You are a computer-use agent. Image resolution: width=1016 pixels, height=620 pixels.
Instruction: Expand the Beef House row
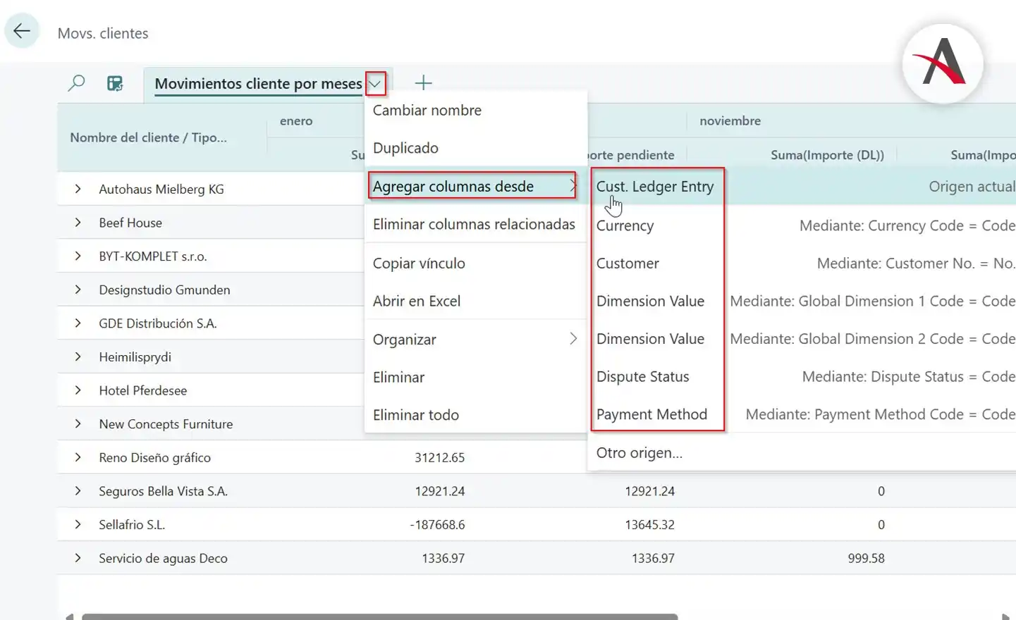tap(78, 223)
